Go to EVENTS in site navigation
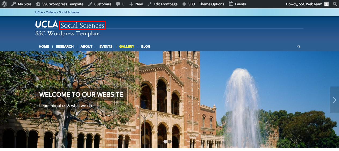339x151 pixels. pos(106,46)
